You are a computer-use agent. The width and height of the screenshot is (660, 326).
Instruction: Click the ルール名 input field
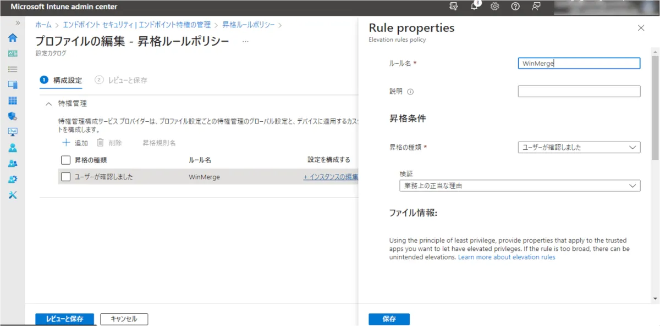pyautogui.click(x=579, y=63)
